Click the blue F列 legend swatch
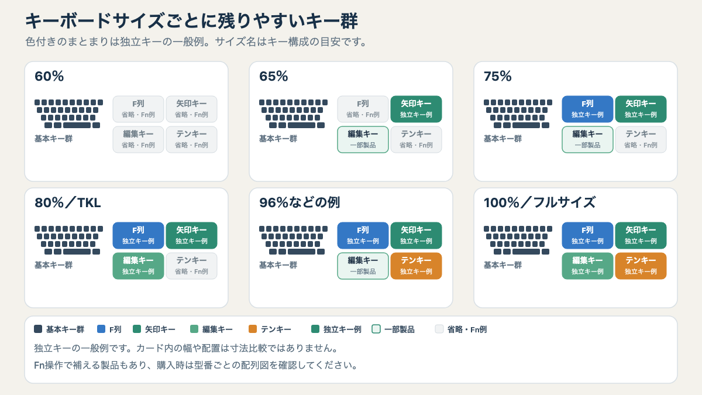The image size is (702, 395). coord(101,329)
